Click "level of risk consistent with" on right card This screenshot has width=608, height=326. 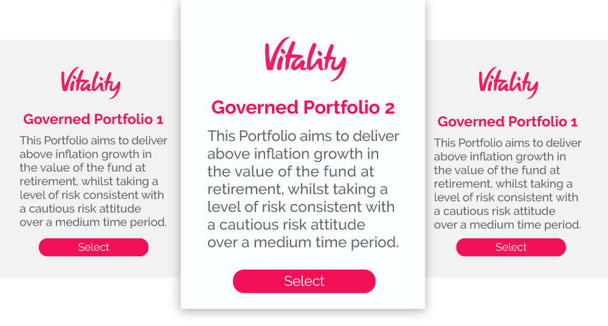[x=506, y=197]
